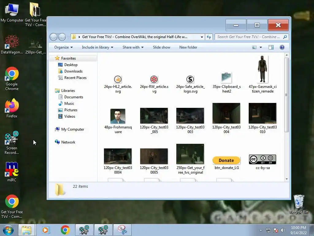Select the mIRC desktop shortcut
This screenshot has height=236, width=314.
click(x=12, y=172)
